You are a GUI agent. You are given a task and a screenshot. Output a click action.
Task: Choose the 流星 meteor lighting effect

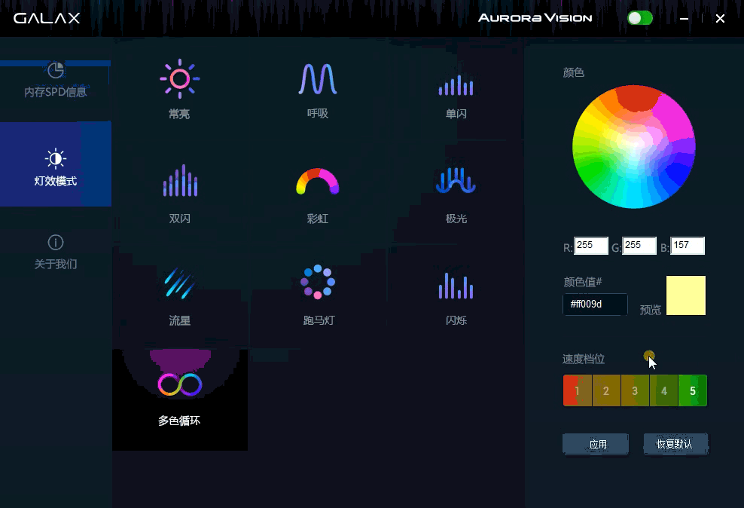tap(179, 284)
